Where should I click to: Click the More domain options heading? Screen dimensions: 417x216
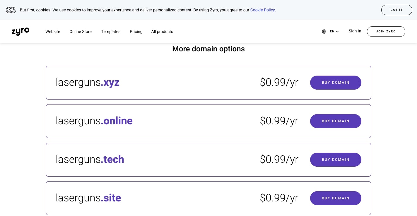coord(208,49)
